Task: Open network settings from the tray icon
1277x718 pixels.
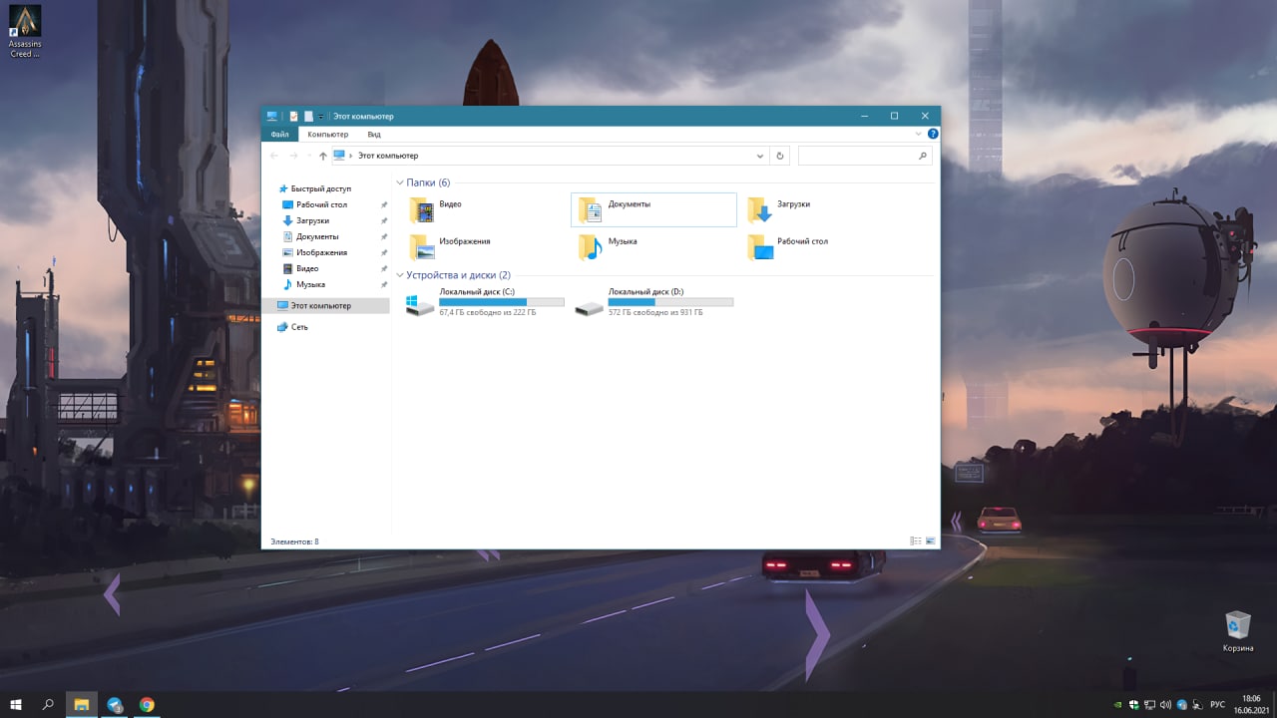Action: coord(1149,704)
